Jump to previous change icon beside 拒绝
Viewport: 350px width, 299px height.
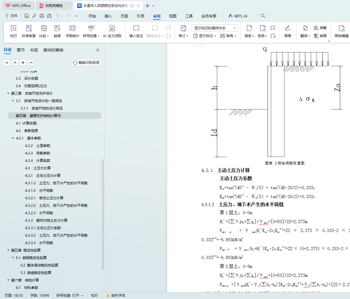(273, 28)
